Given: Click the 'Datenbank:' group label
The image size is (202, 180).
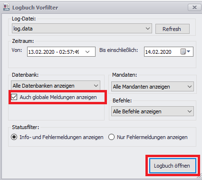Looking at the screenshot, I should [25, 75].
